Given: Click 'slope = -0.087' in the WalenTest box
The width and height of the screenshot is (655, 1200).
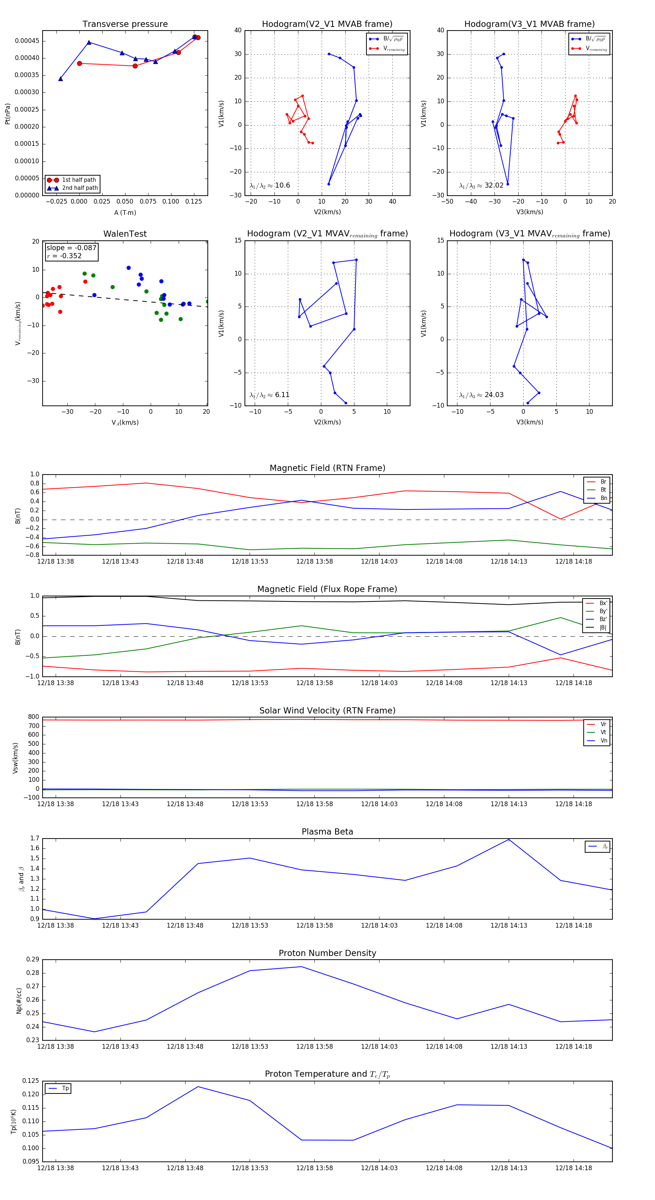Looking at the screenshot, I should pyautogui.click(x=71, y=248).
